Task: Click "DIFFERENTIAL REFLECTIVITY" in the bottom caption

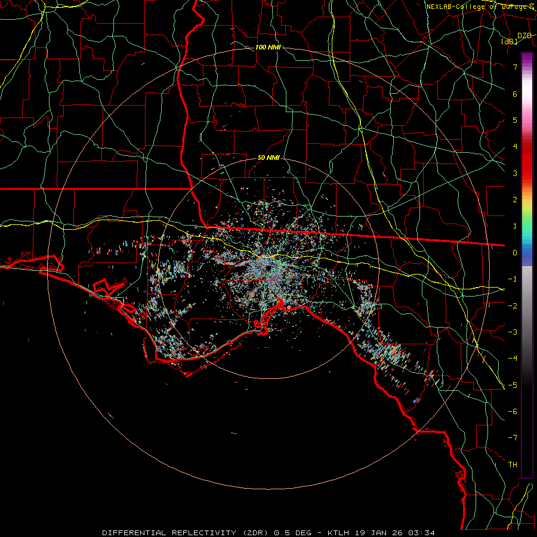Action: tap(169, 533)
